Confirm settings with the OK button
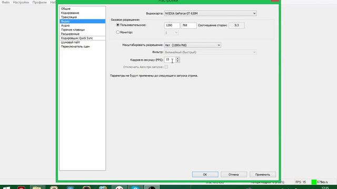The image size is (337, 189). [205, 175]
